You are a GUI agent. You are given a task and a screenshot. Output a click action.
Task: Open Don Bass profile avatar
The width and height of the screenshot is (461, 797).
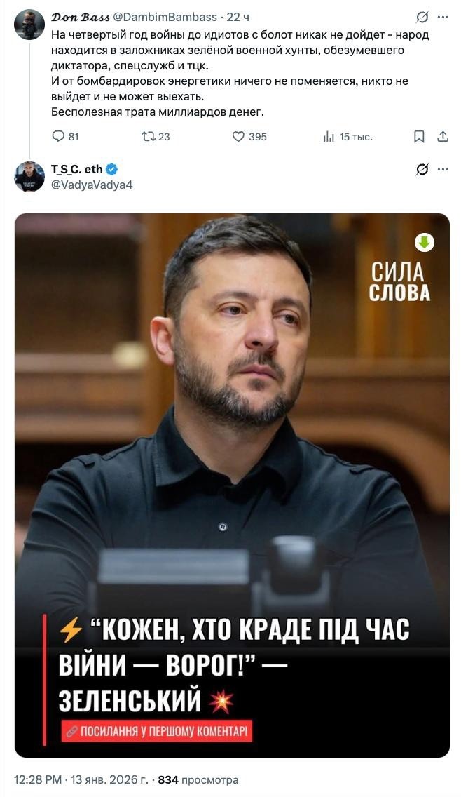pyautogui.click(x=29, y=25)
